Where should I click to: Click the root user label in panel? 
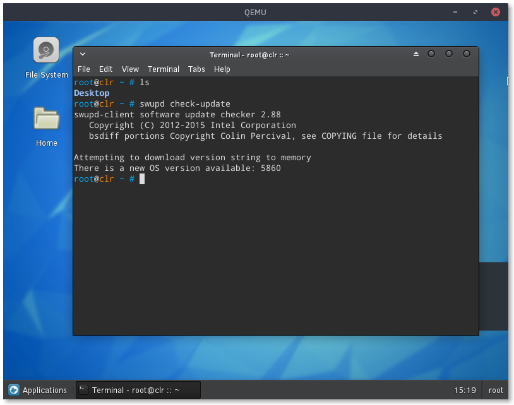click(x=495, y=390)
